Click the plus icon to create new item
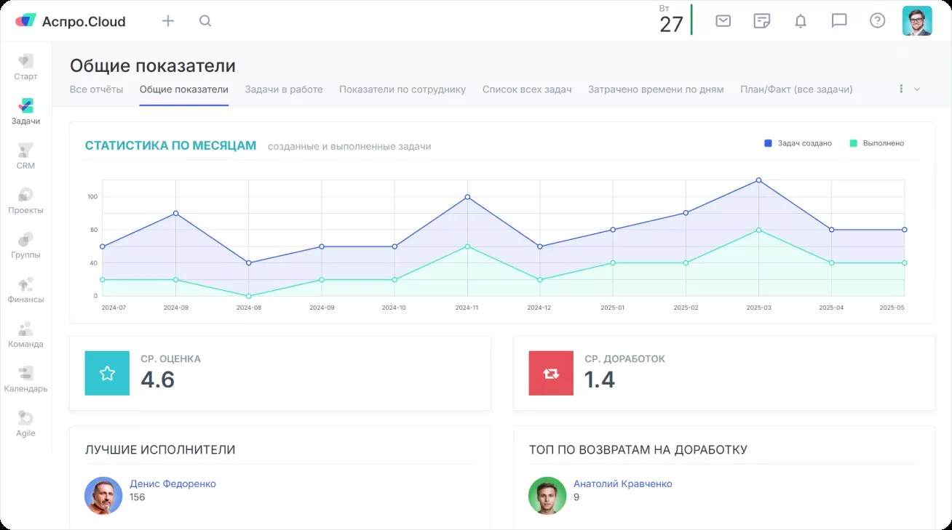952x530 pixels. coord(168,21)
